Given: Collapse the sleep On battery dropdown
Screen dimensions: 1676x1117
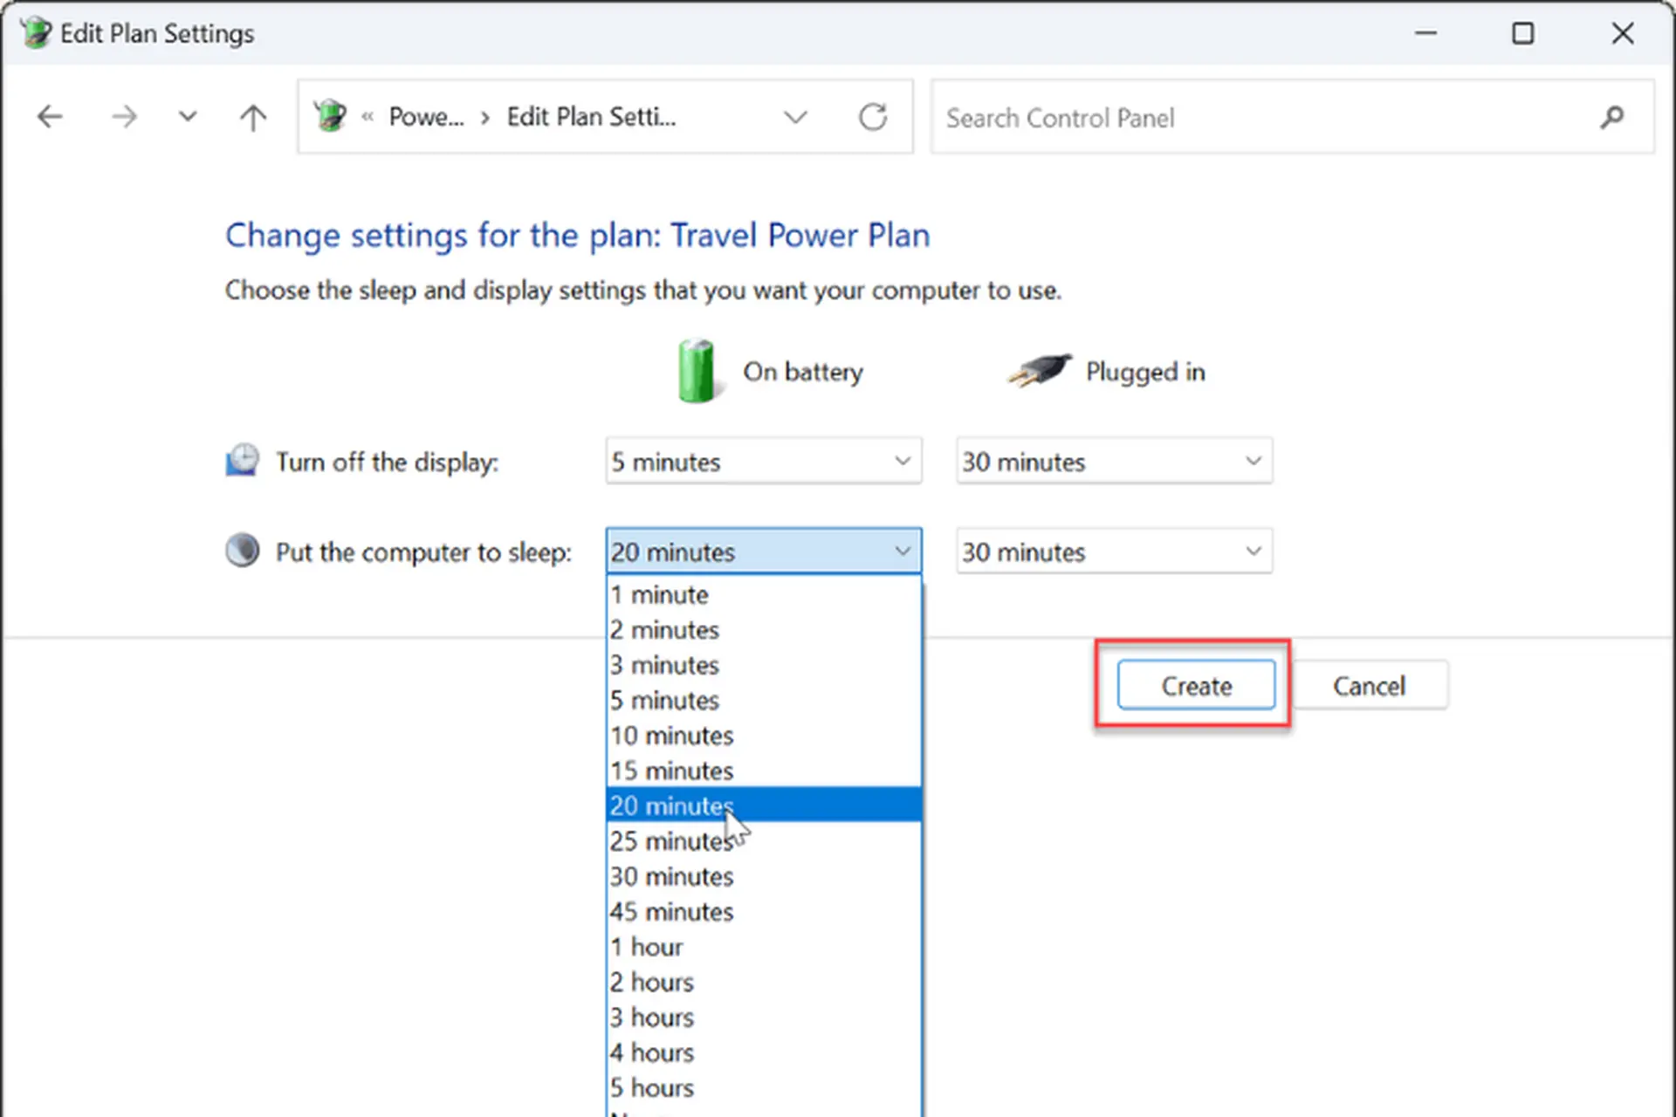Looking at the screenshot, I should click(764, 551).
